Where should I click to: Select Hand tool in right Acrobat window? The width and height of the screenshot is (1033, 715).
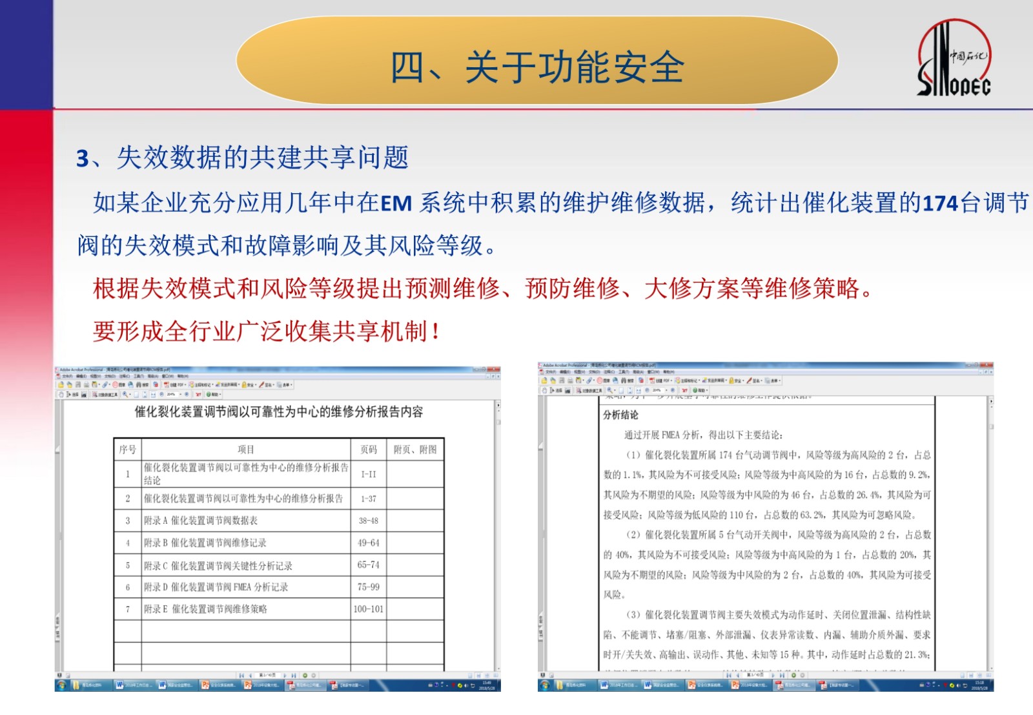pyautogui.click(x=544, y=390)
